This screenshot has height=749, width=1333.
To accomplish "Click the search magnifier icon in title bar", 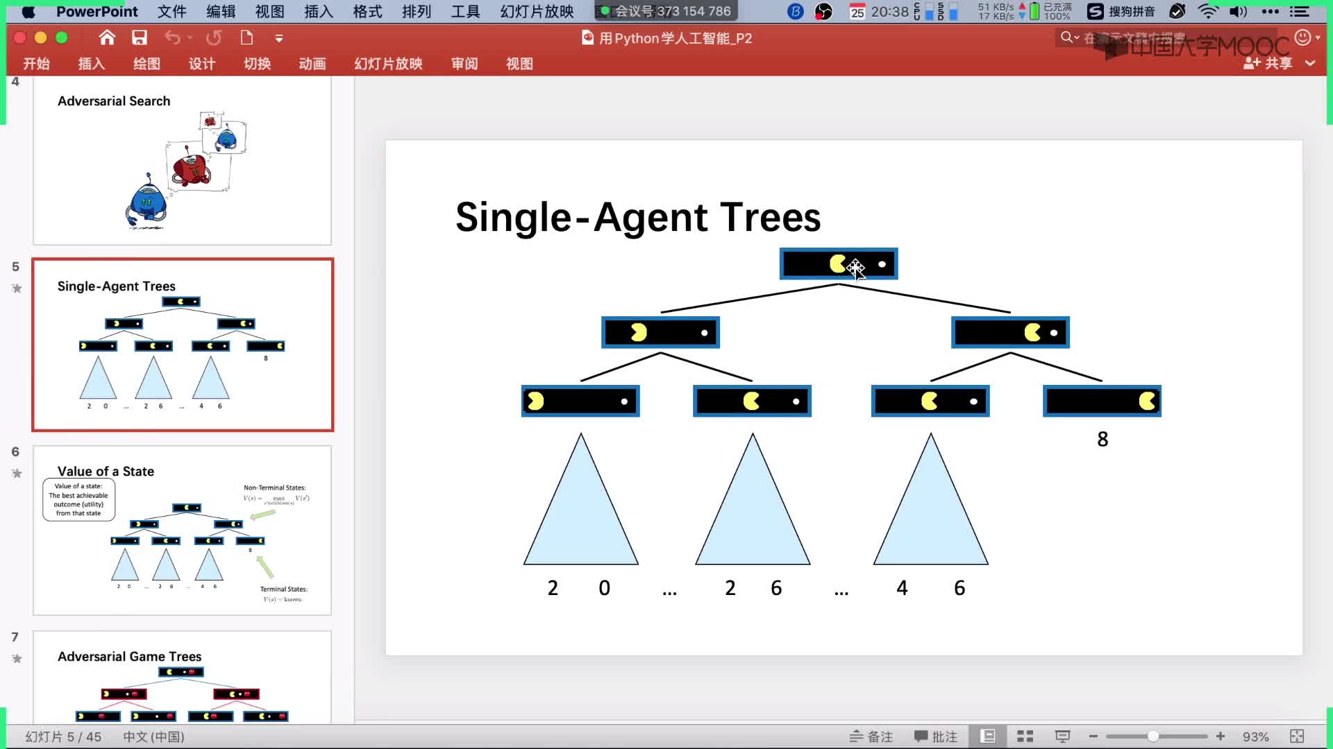I will pos(1066,37).
